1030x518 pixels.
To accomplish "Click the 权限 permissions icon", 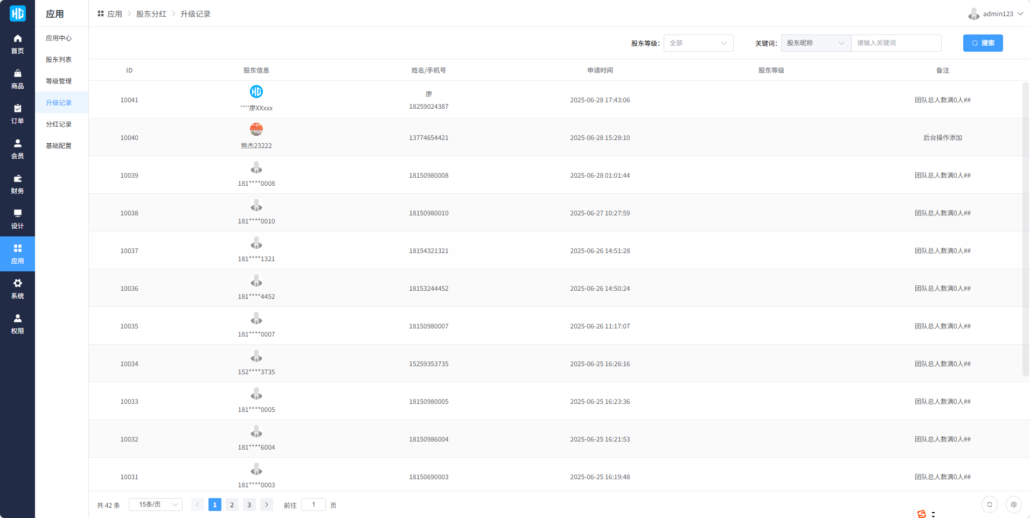I will click(17, 319).
